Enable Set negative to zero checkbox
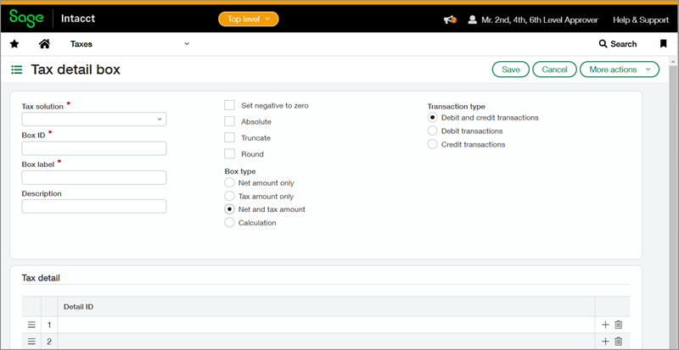 (x=229, y=105)
